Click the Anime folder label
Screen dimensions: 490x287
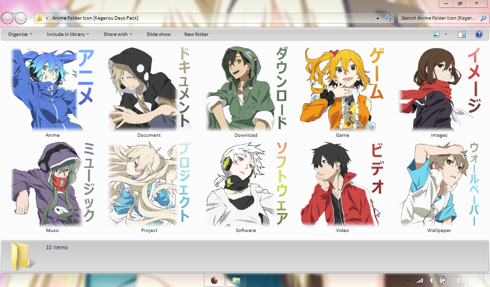[x=53, y=135]
